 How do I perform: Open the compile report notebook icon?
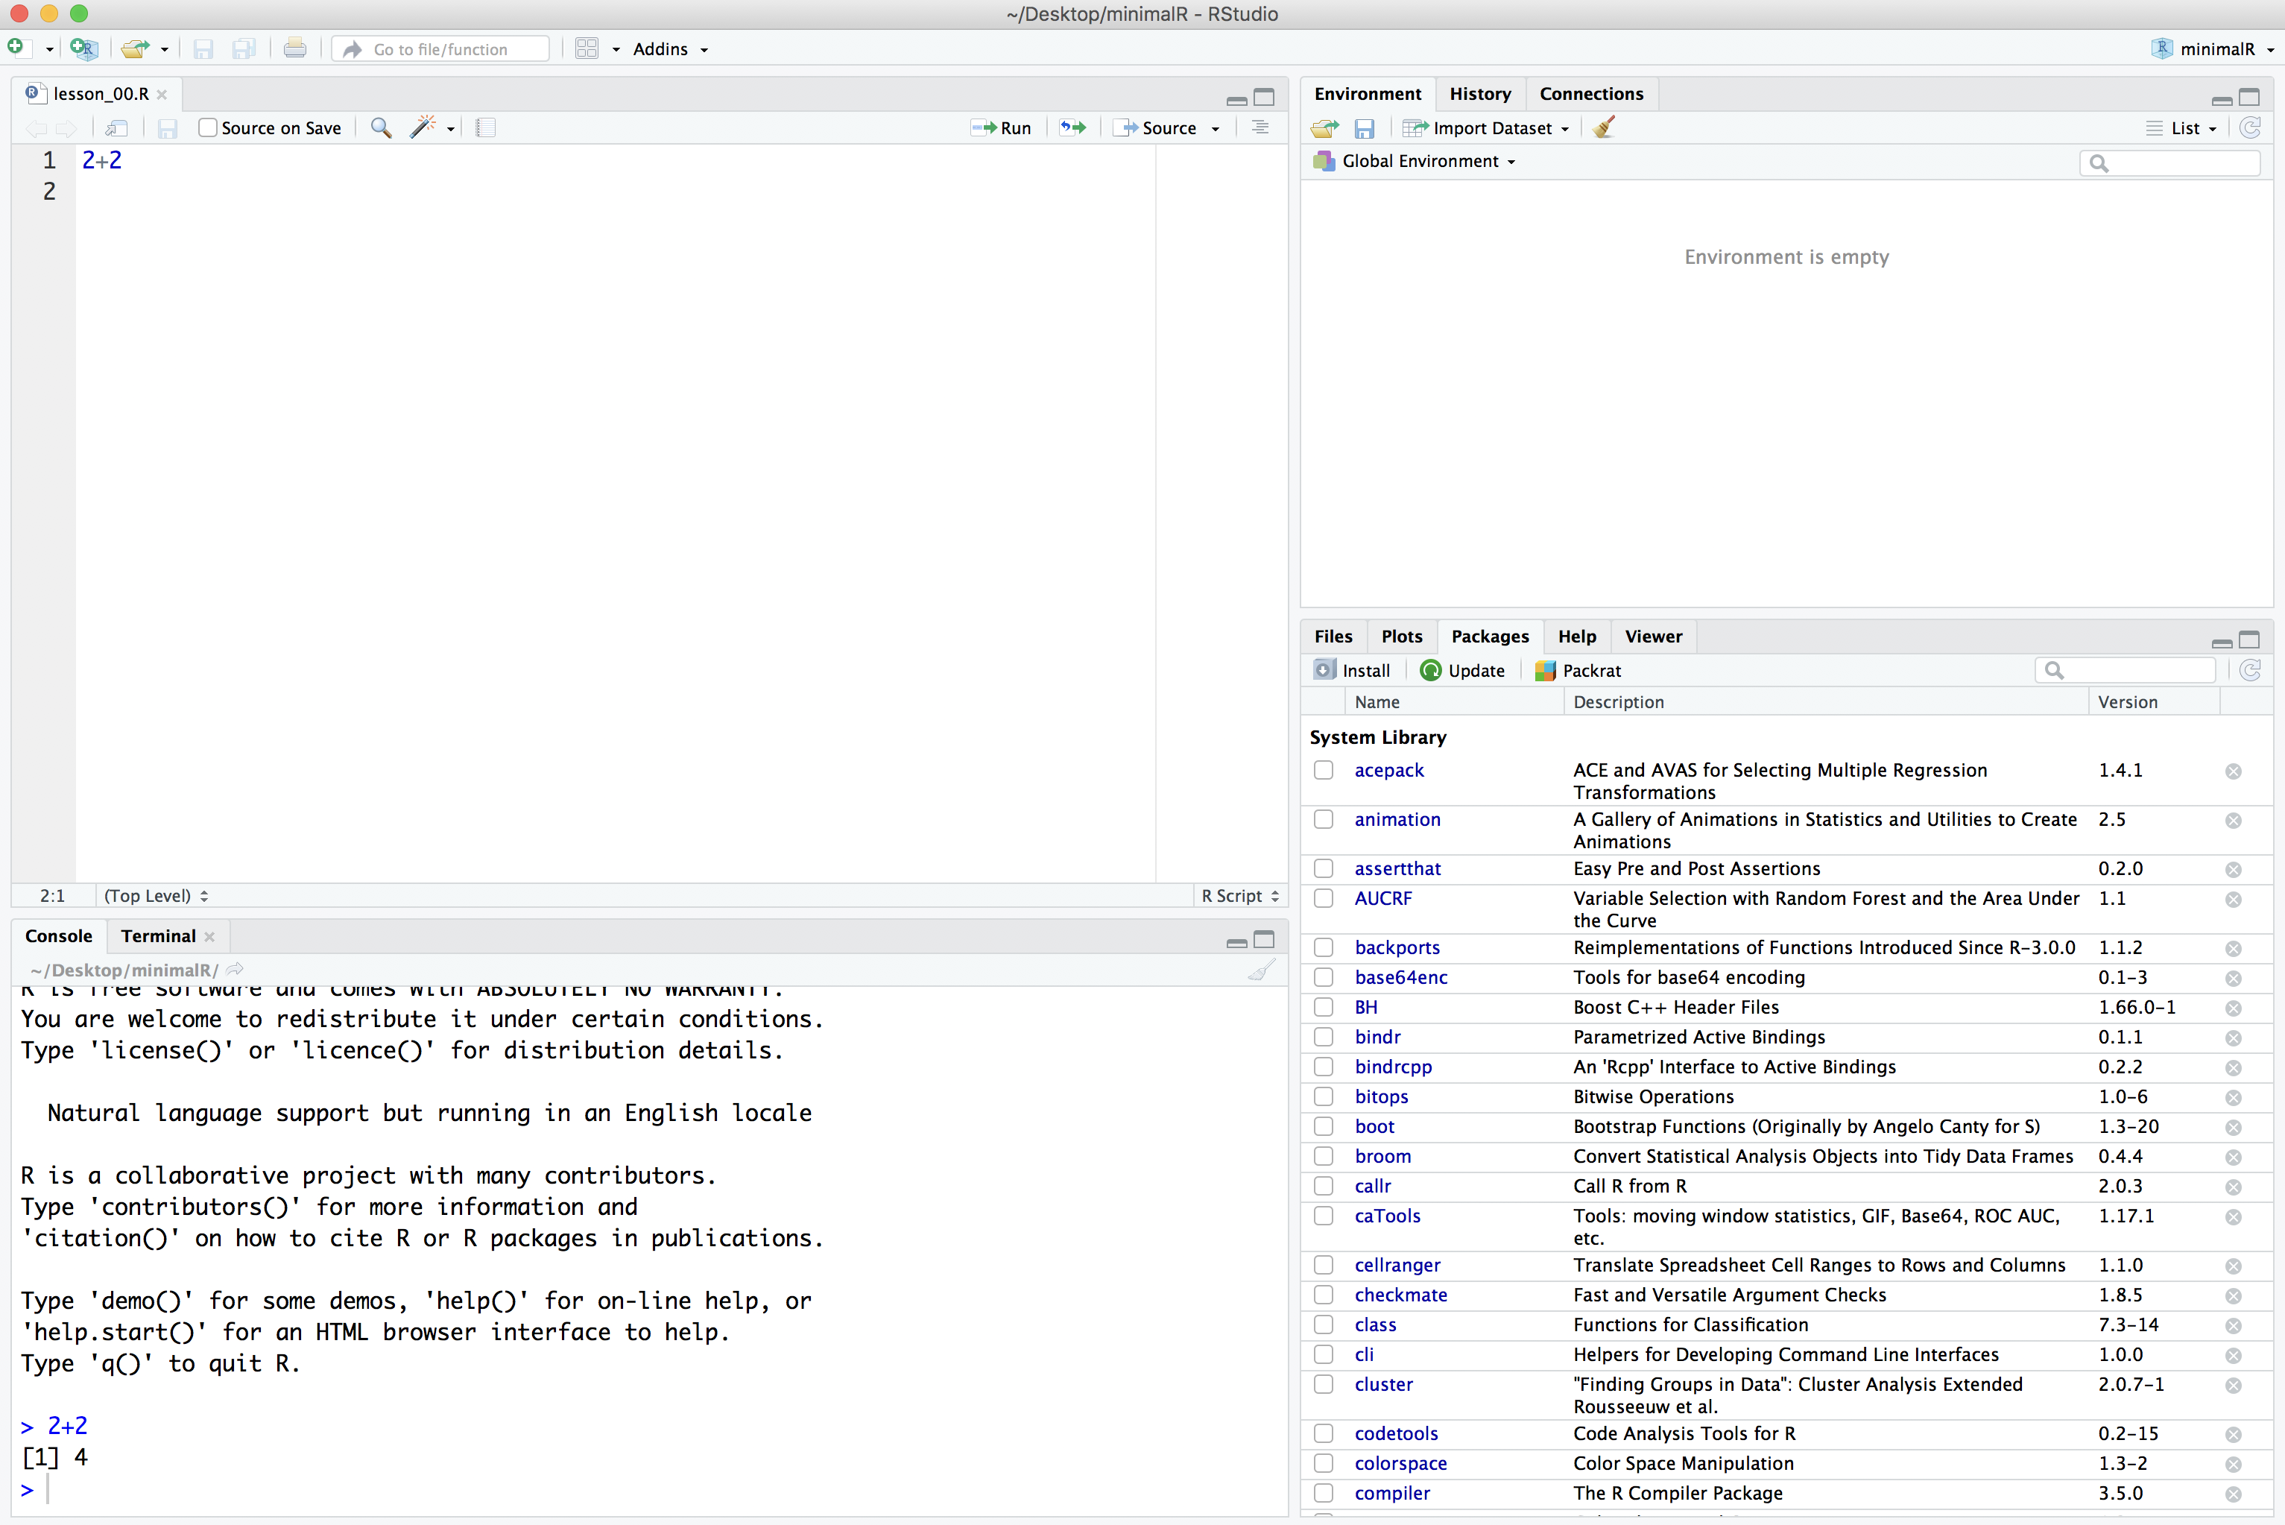point(486,127)
